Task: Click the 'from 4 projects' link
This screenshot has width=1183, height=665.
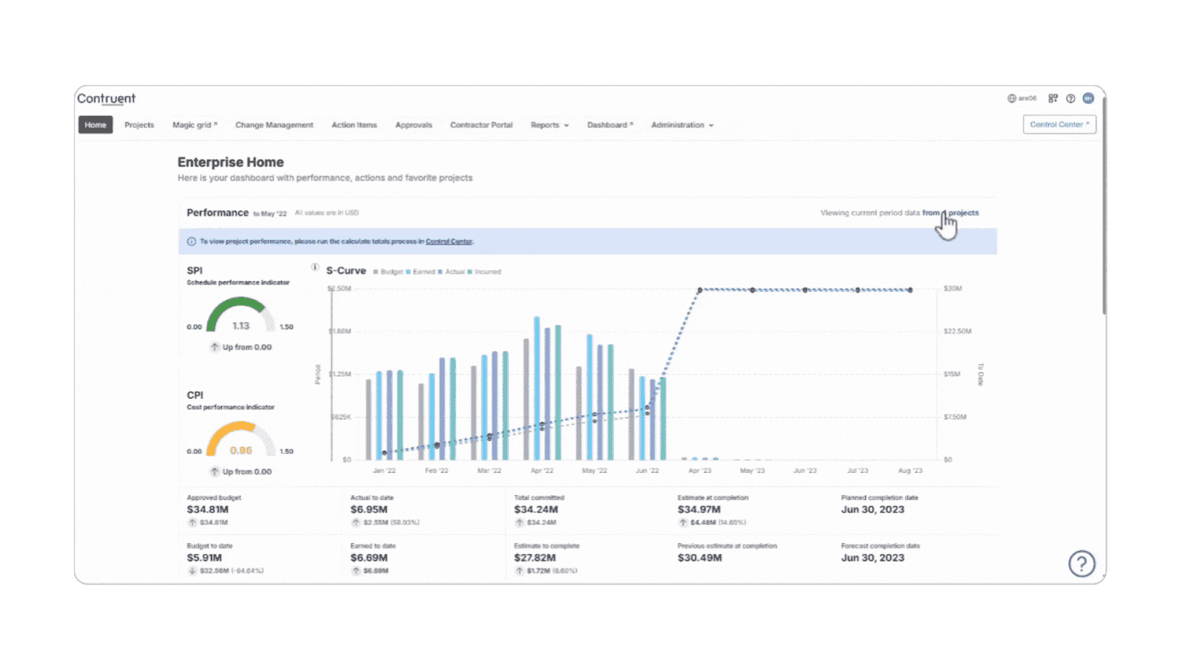Action: coord(951,213)
